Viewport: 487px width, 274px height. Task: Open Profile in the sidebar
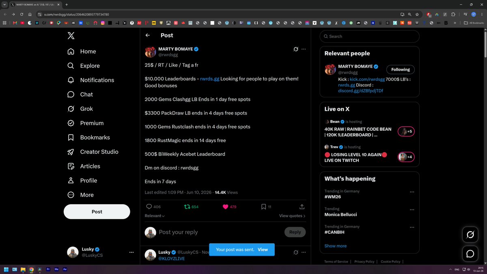click(82, 181)
